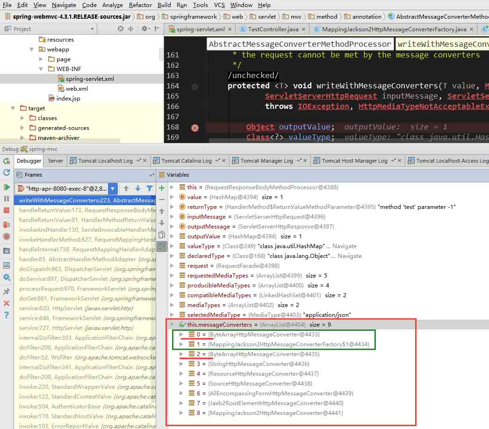Select handleReturnValue:173 stack frame
Viewport: 489px width, 429px height.
tap(85, 210)
